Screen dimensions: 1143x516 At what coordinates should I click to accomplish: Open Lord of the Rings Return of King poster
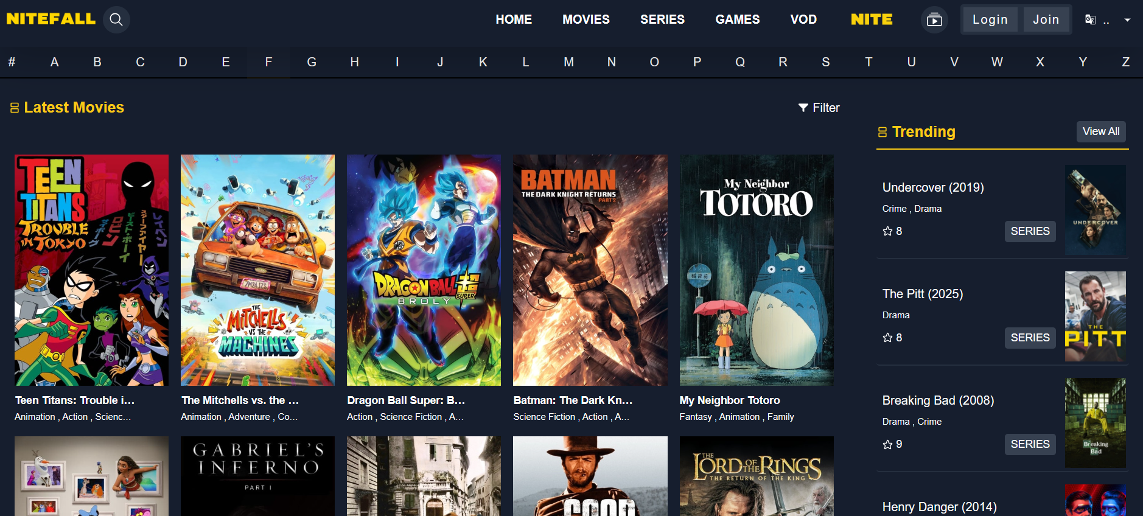pos(757,476)
